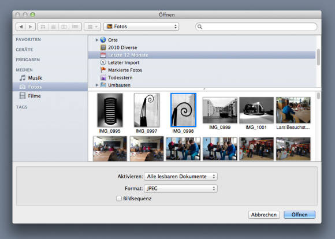
Task: Expand the Orte item
Action: coord(96,40)
